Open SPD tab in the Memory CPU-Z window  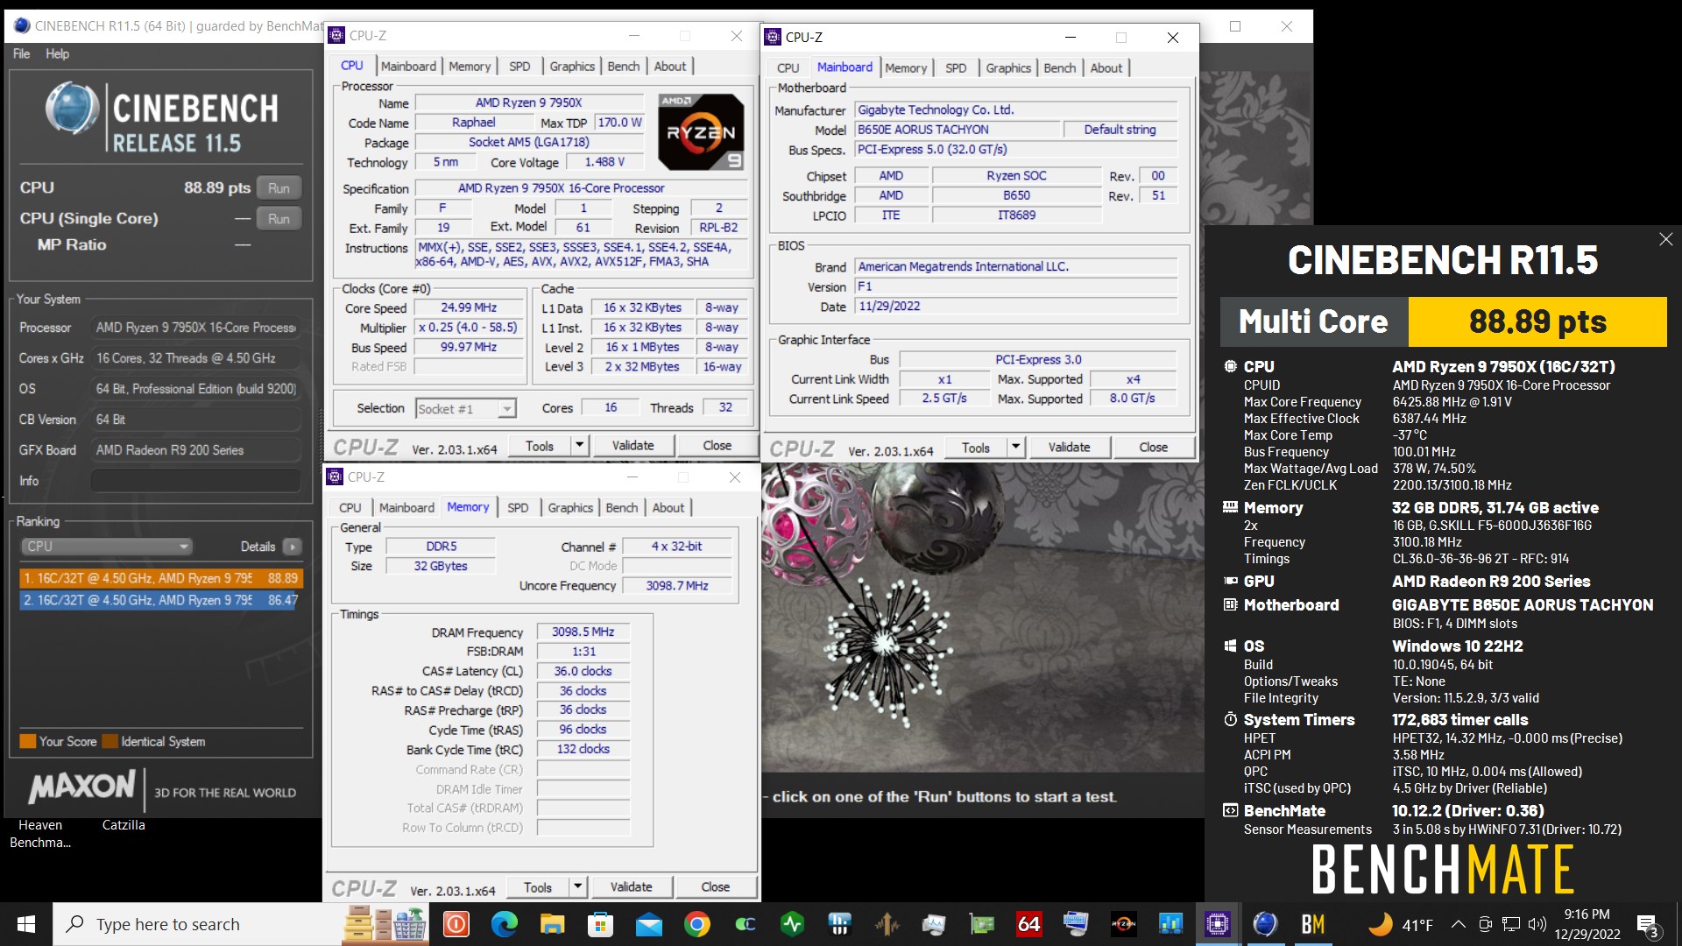(518, 508)
